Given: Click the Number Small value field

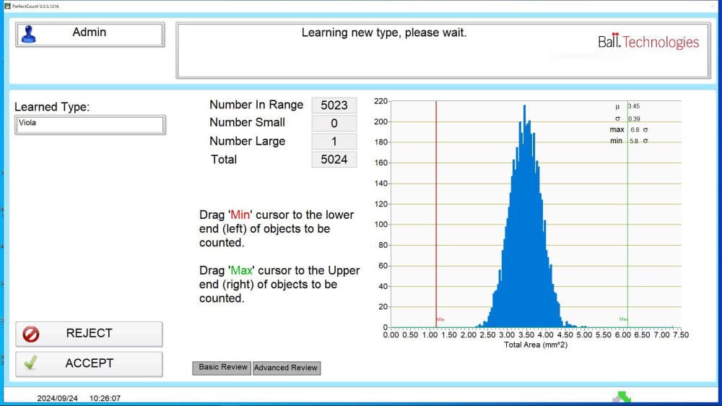Looking at the screenshot, I should [334, 124].
